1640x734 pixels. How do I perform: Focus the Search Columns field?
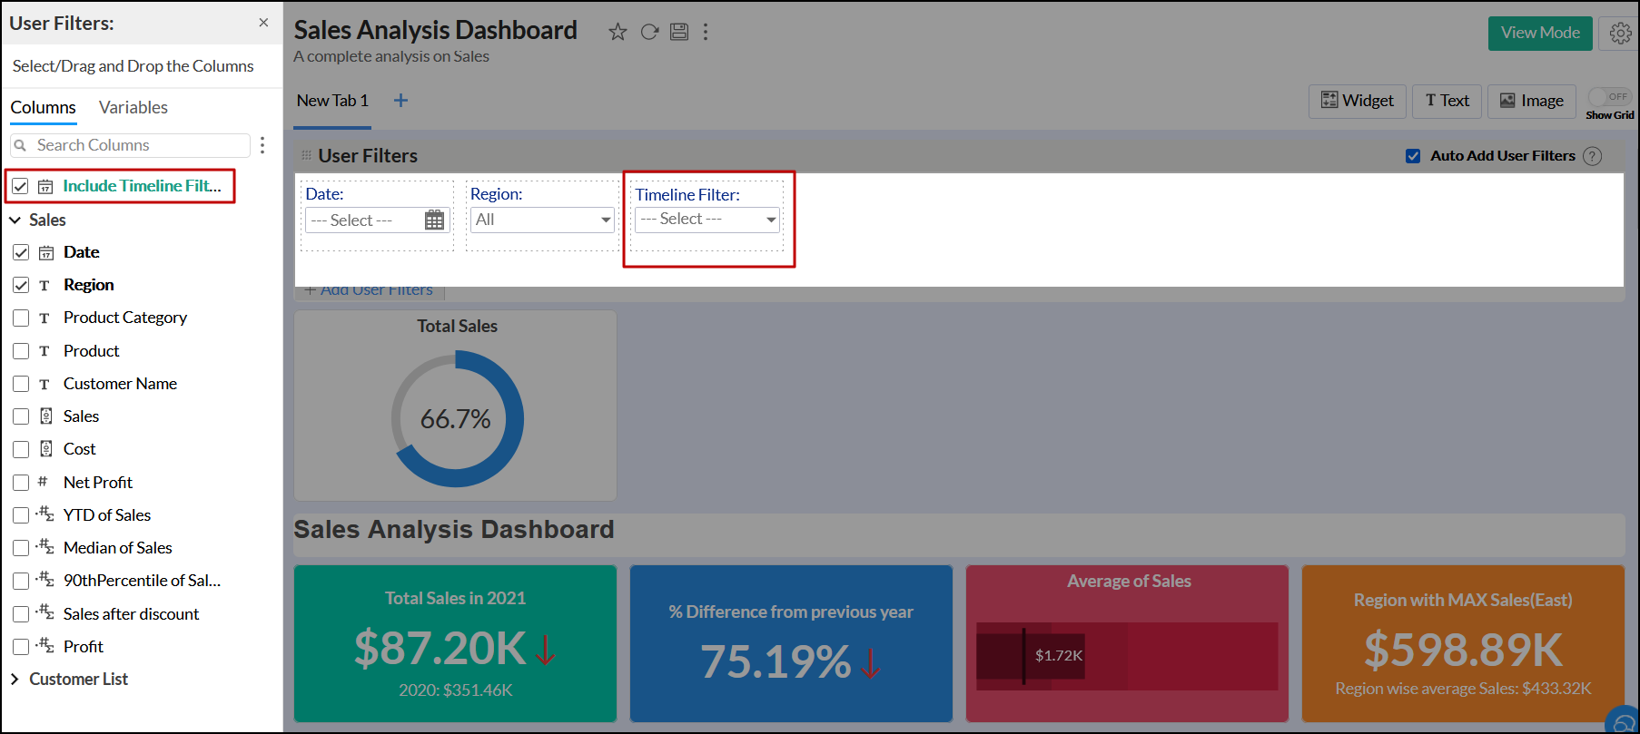[130, 145]
